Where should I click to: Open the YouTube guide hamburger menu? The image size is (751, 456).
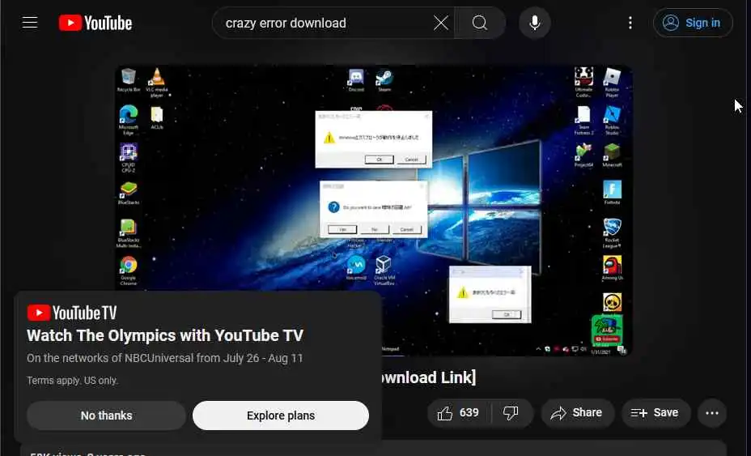click(30, 23)
